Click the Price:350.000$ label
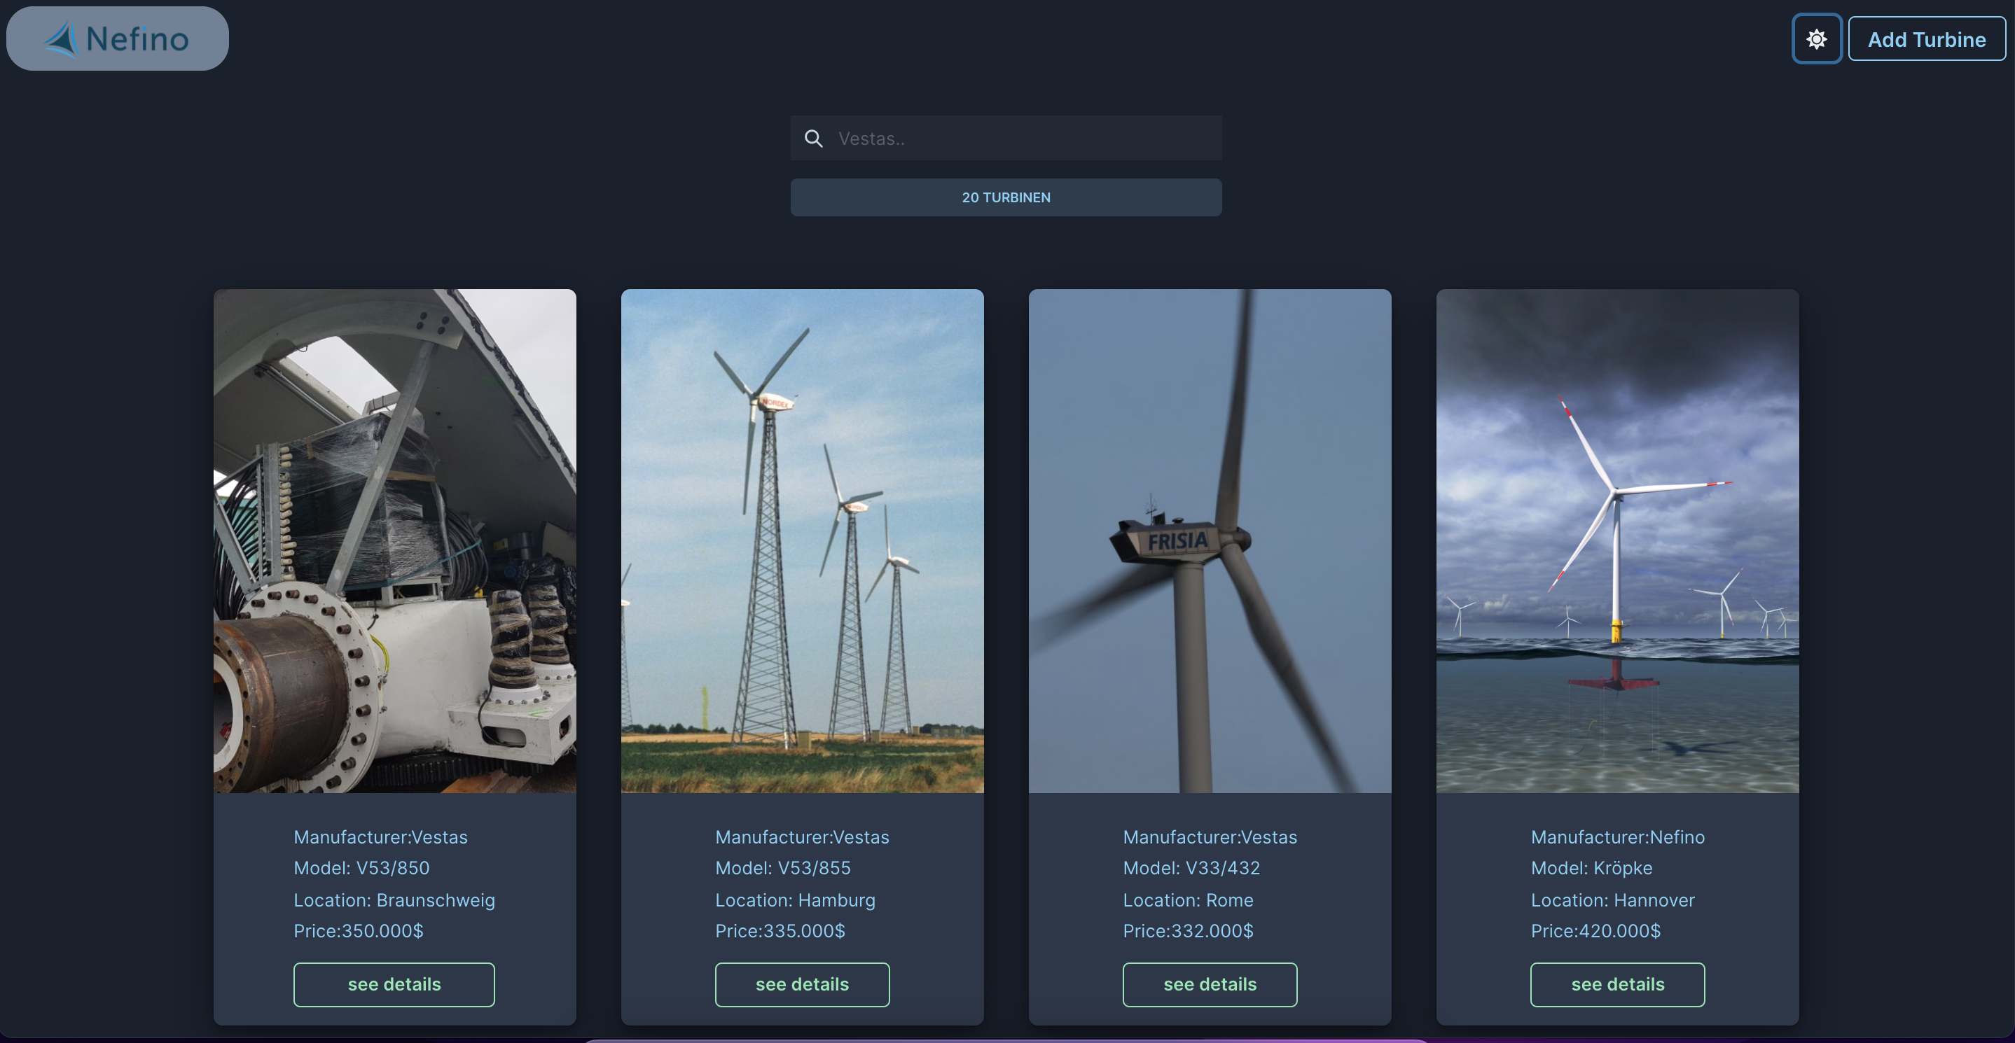The image size is (2015, 1043). coord(359,931)
